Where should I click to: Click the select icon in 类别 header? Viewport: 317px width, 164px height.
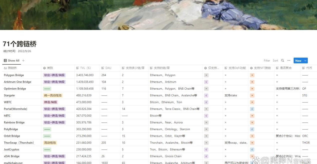click(x=45, y=68)
